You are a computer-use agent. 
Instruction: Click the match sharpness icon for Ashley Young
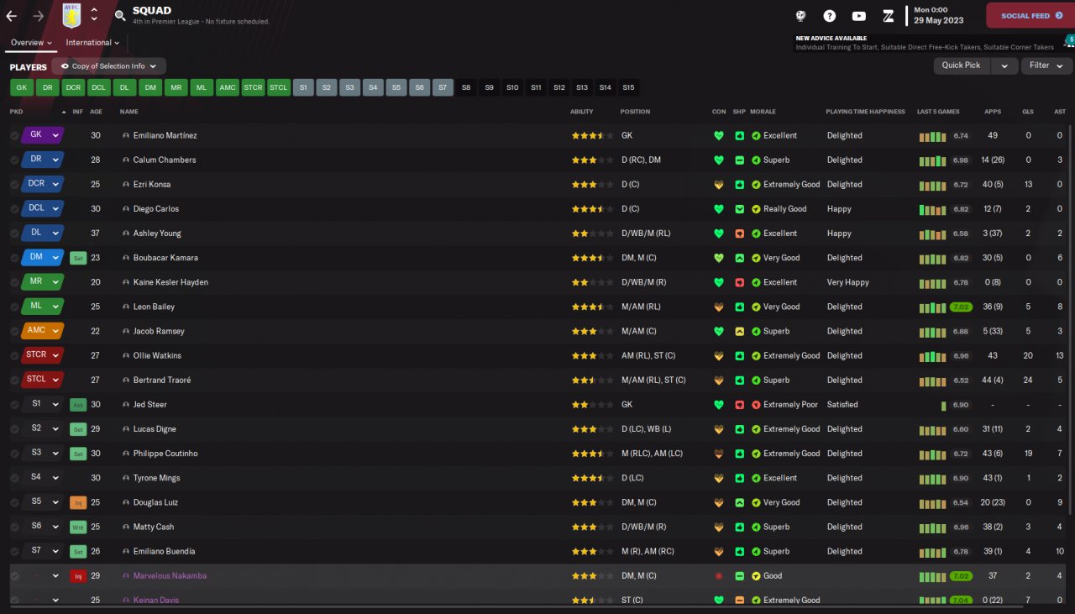(739, 234)
